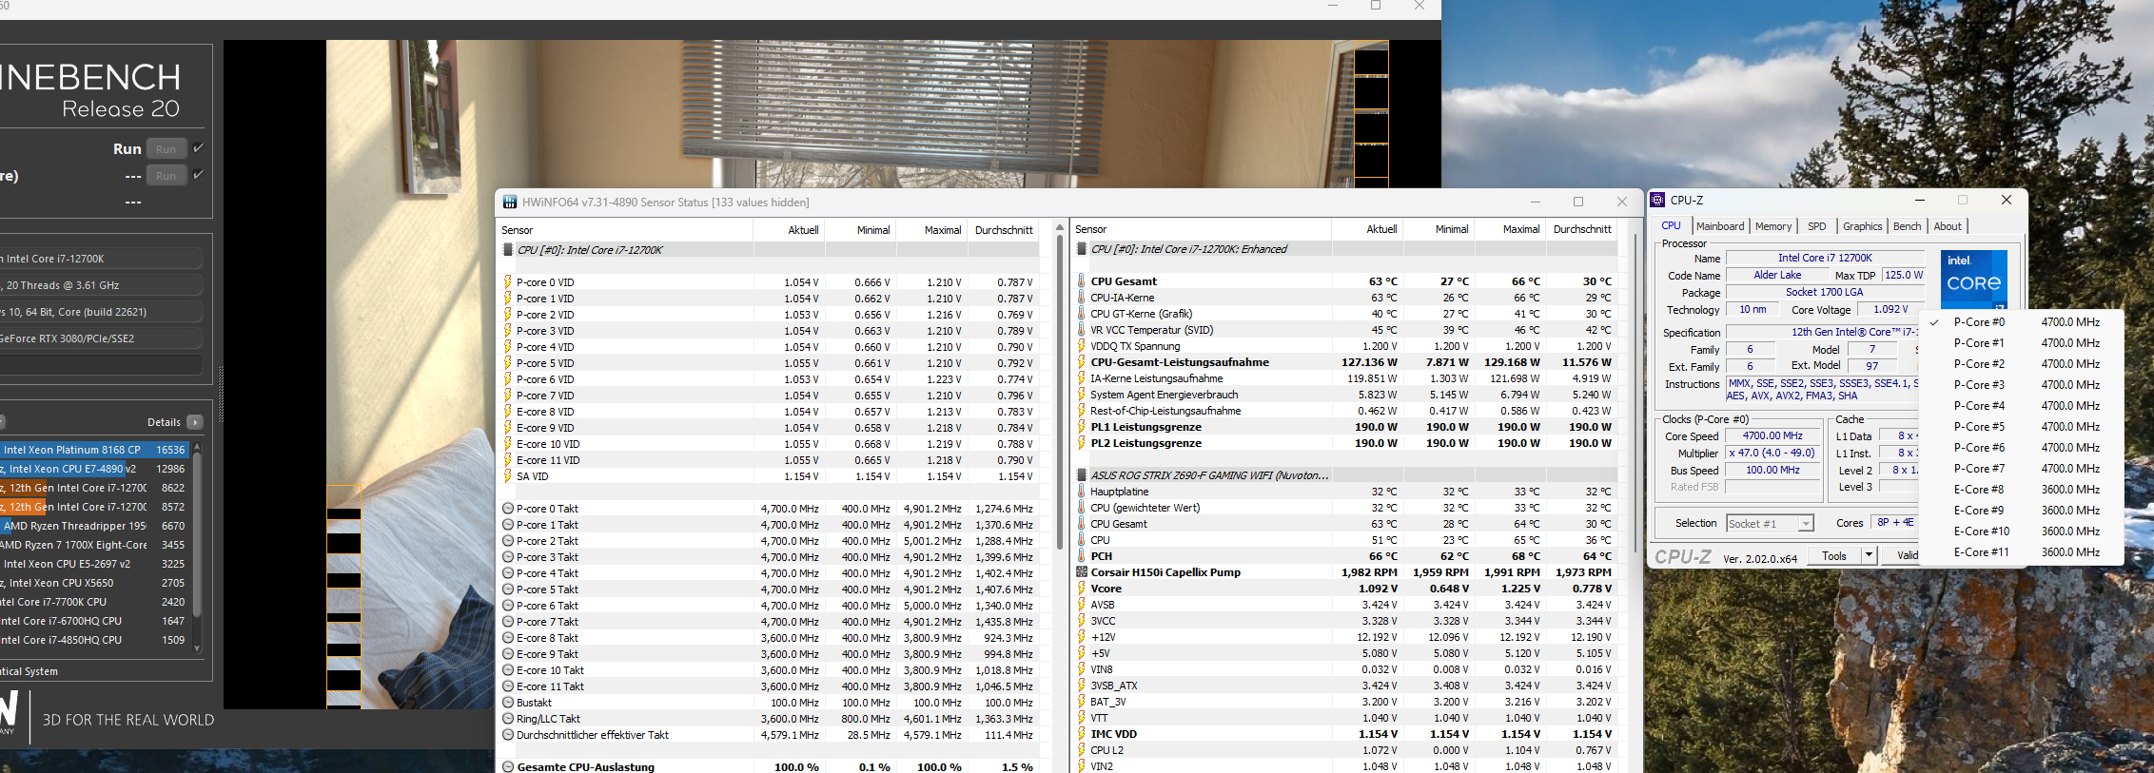Switch to the Memory tab in CPU-Z
Image resolution: width=2154 pixels, height=773 pixels.
click(1773, 226)
